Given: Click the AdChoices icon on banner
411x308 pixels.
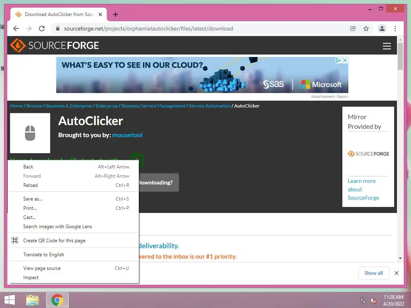Looking at the screenshot, I should (x=338, y=60).
